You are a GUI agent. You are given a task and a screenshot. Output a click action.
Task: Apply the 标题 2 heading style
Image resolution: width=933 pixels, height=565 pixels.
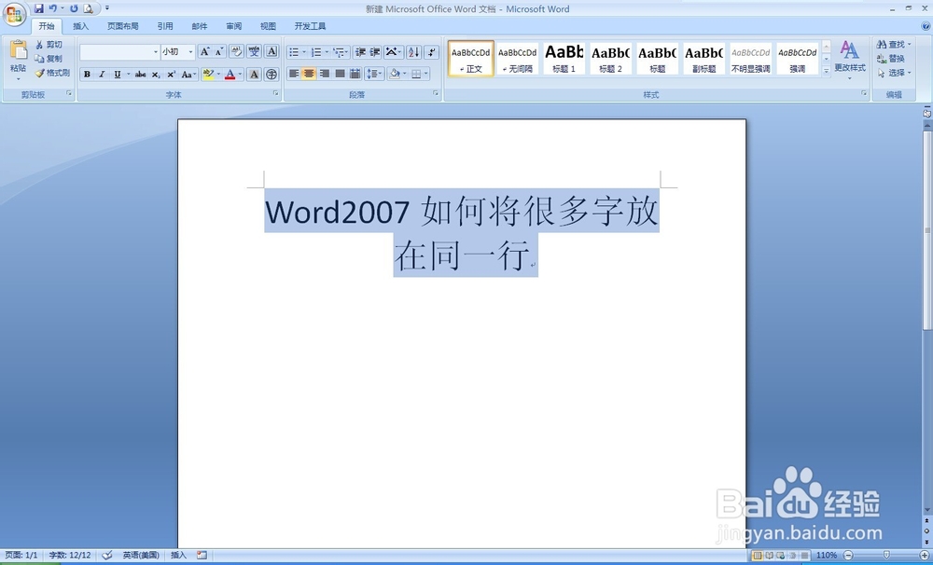click(610, 59)
